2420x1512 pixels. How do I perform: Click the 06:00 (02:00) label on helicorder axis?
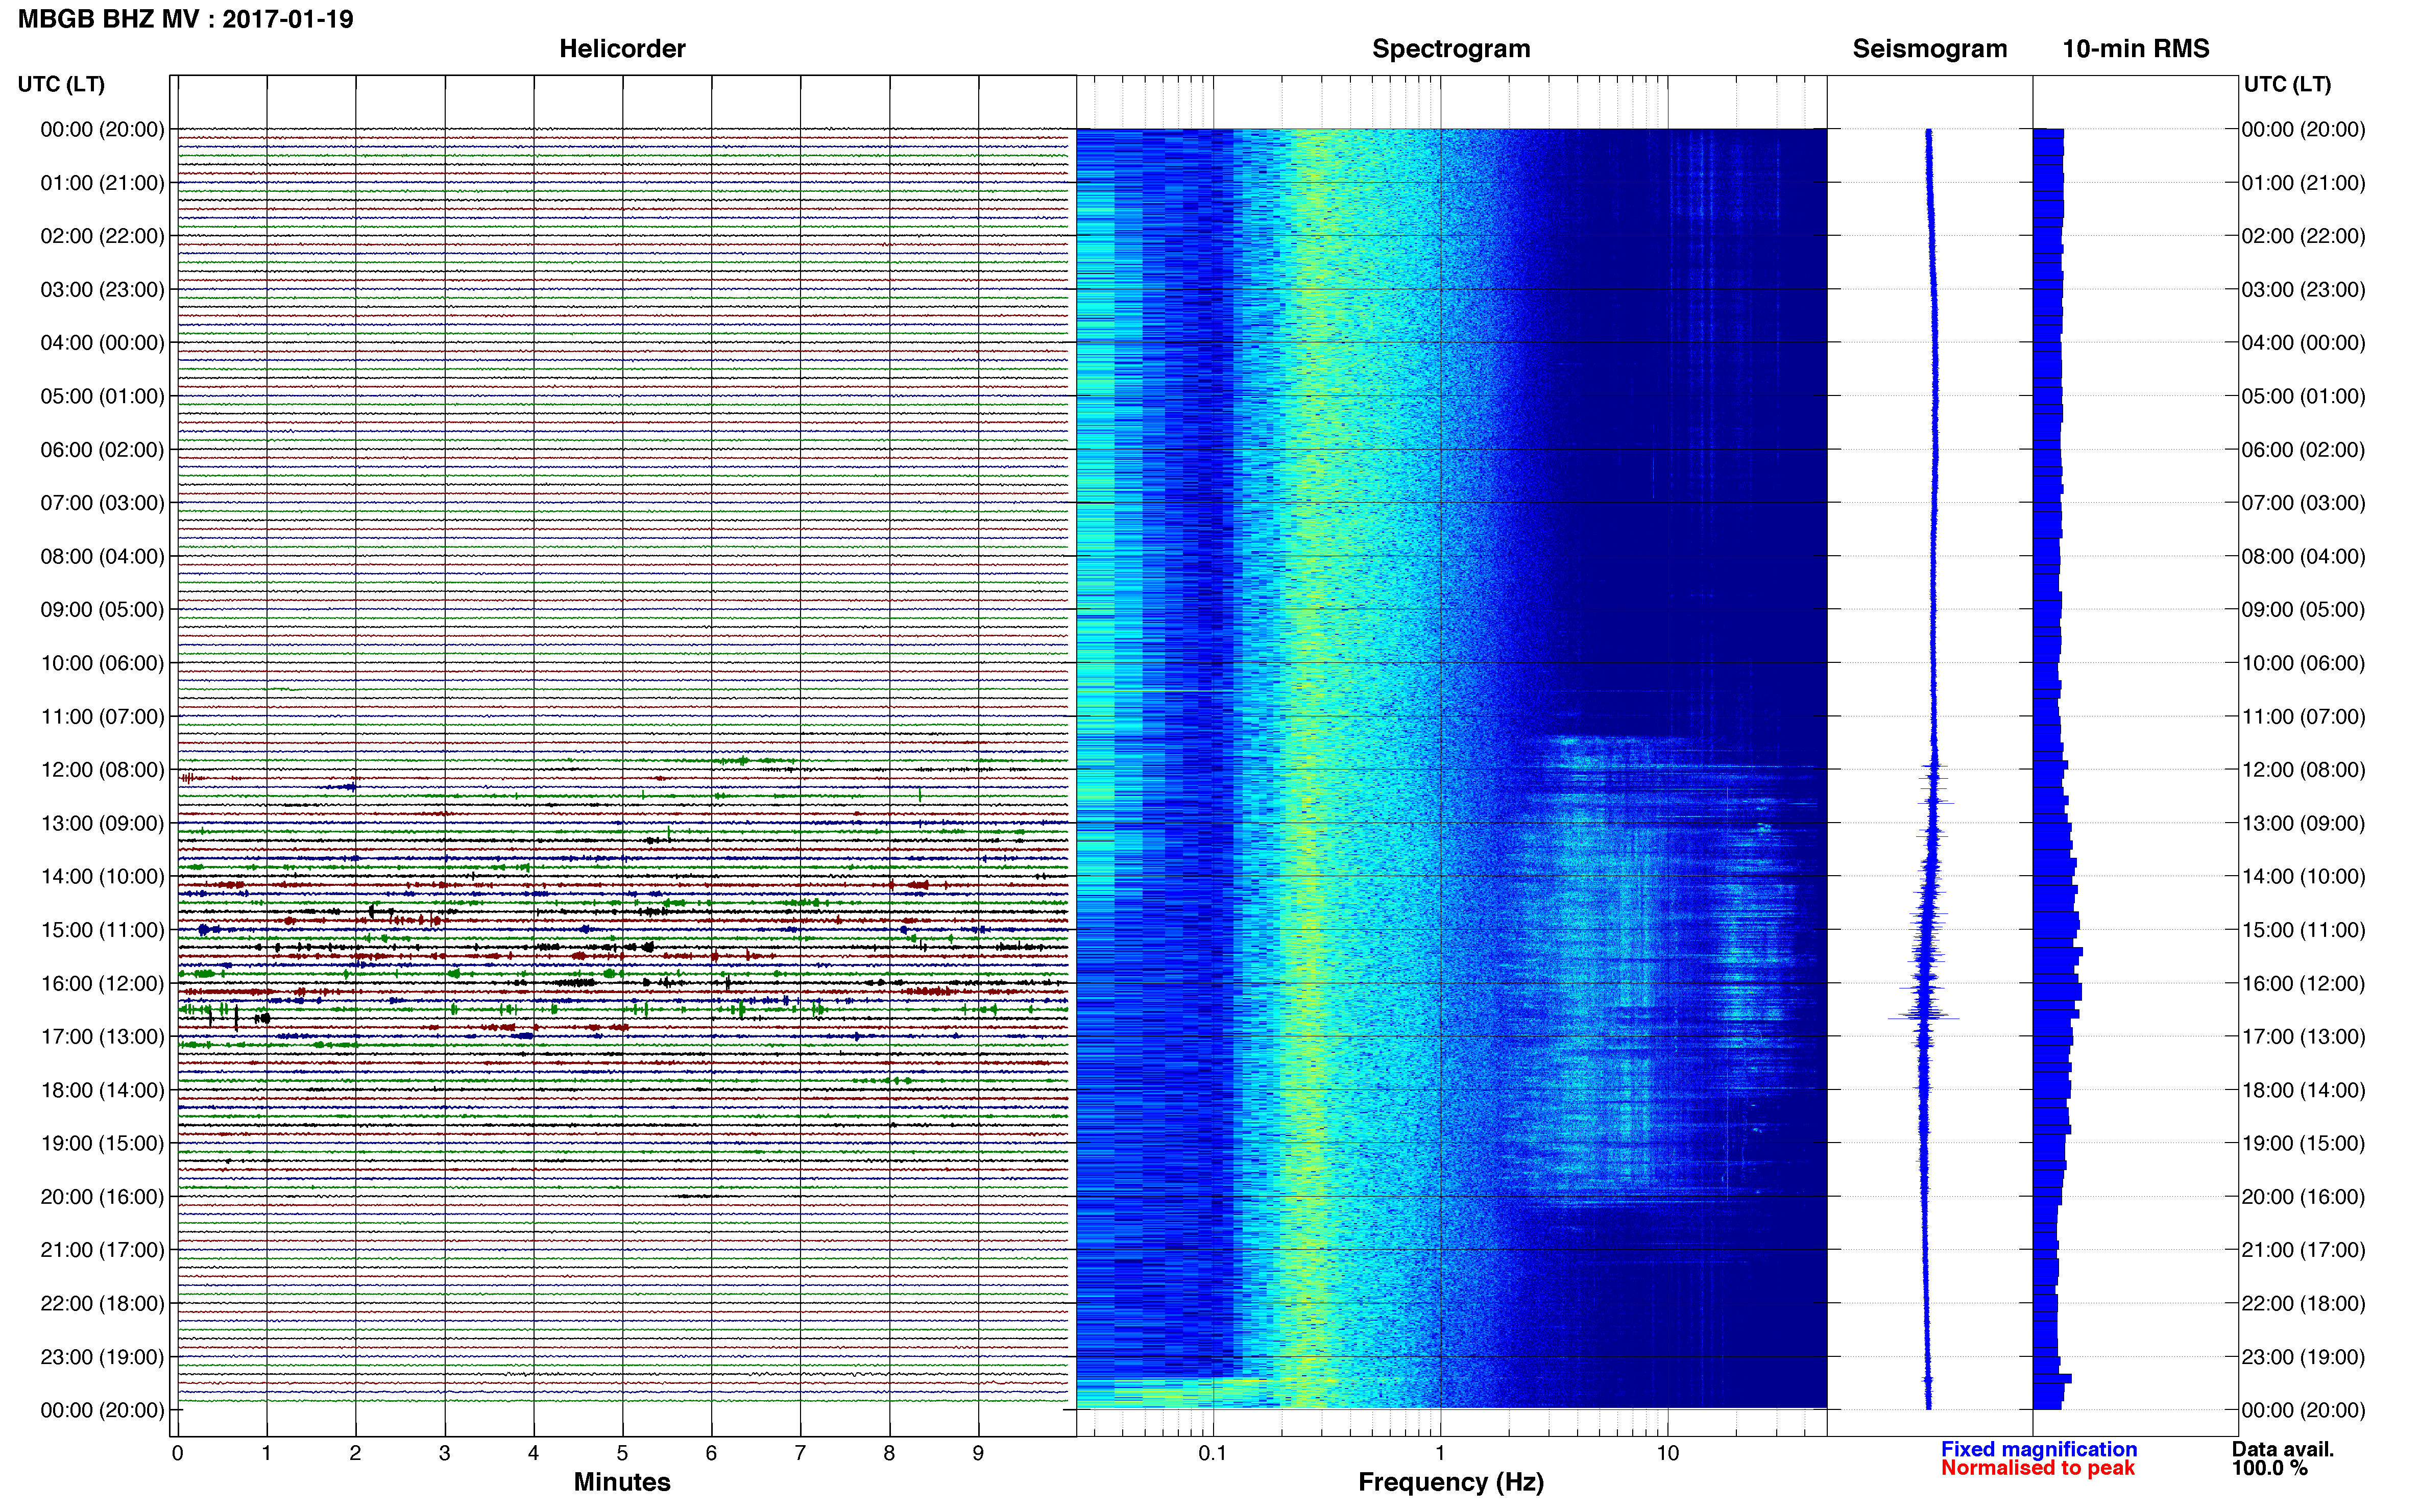point(102,450)
